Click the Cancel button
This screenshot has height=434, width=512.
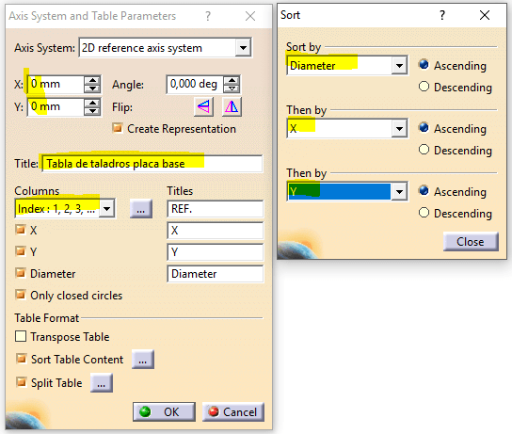[233, 411]
